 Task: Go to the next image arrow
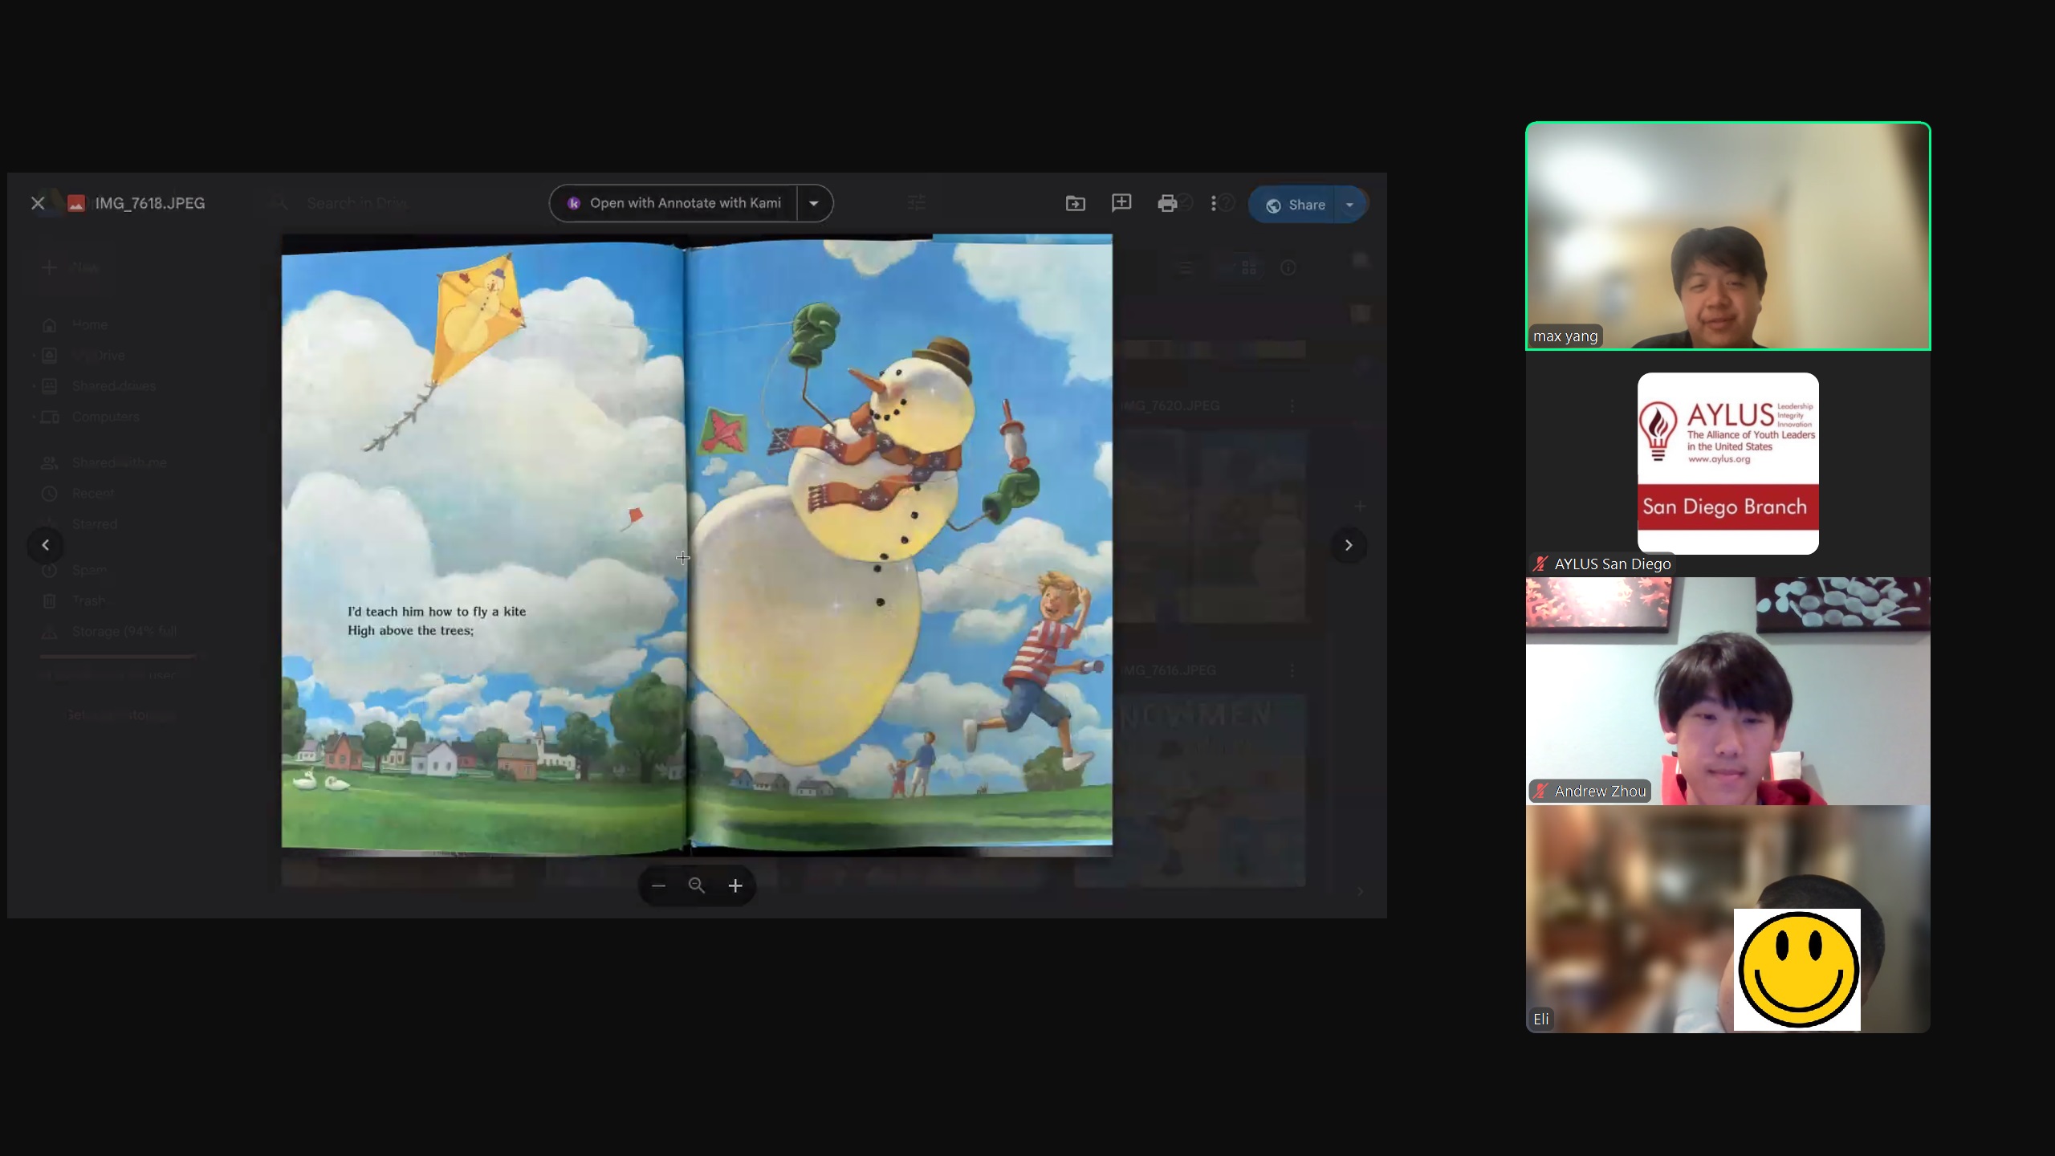tap(1349, 545)
